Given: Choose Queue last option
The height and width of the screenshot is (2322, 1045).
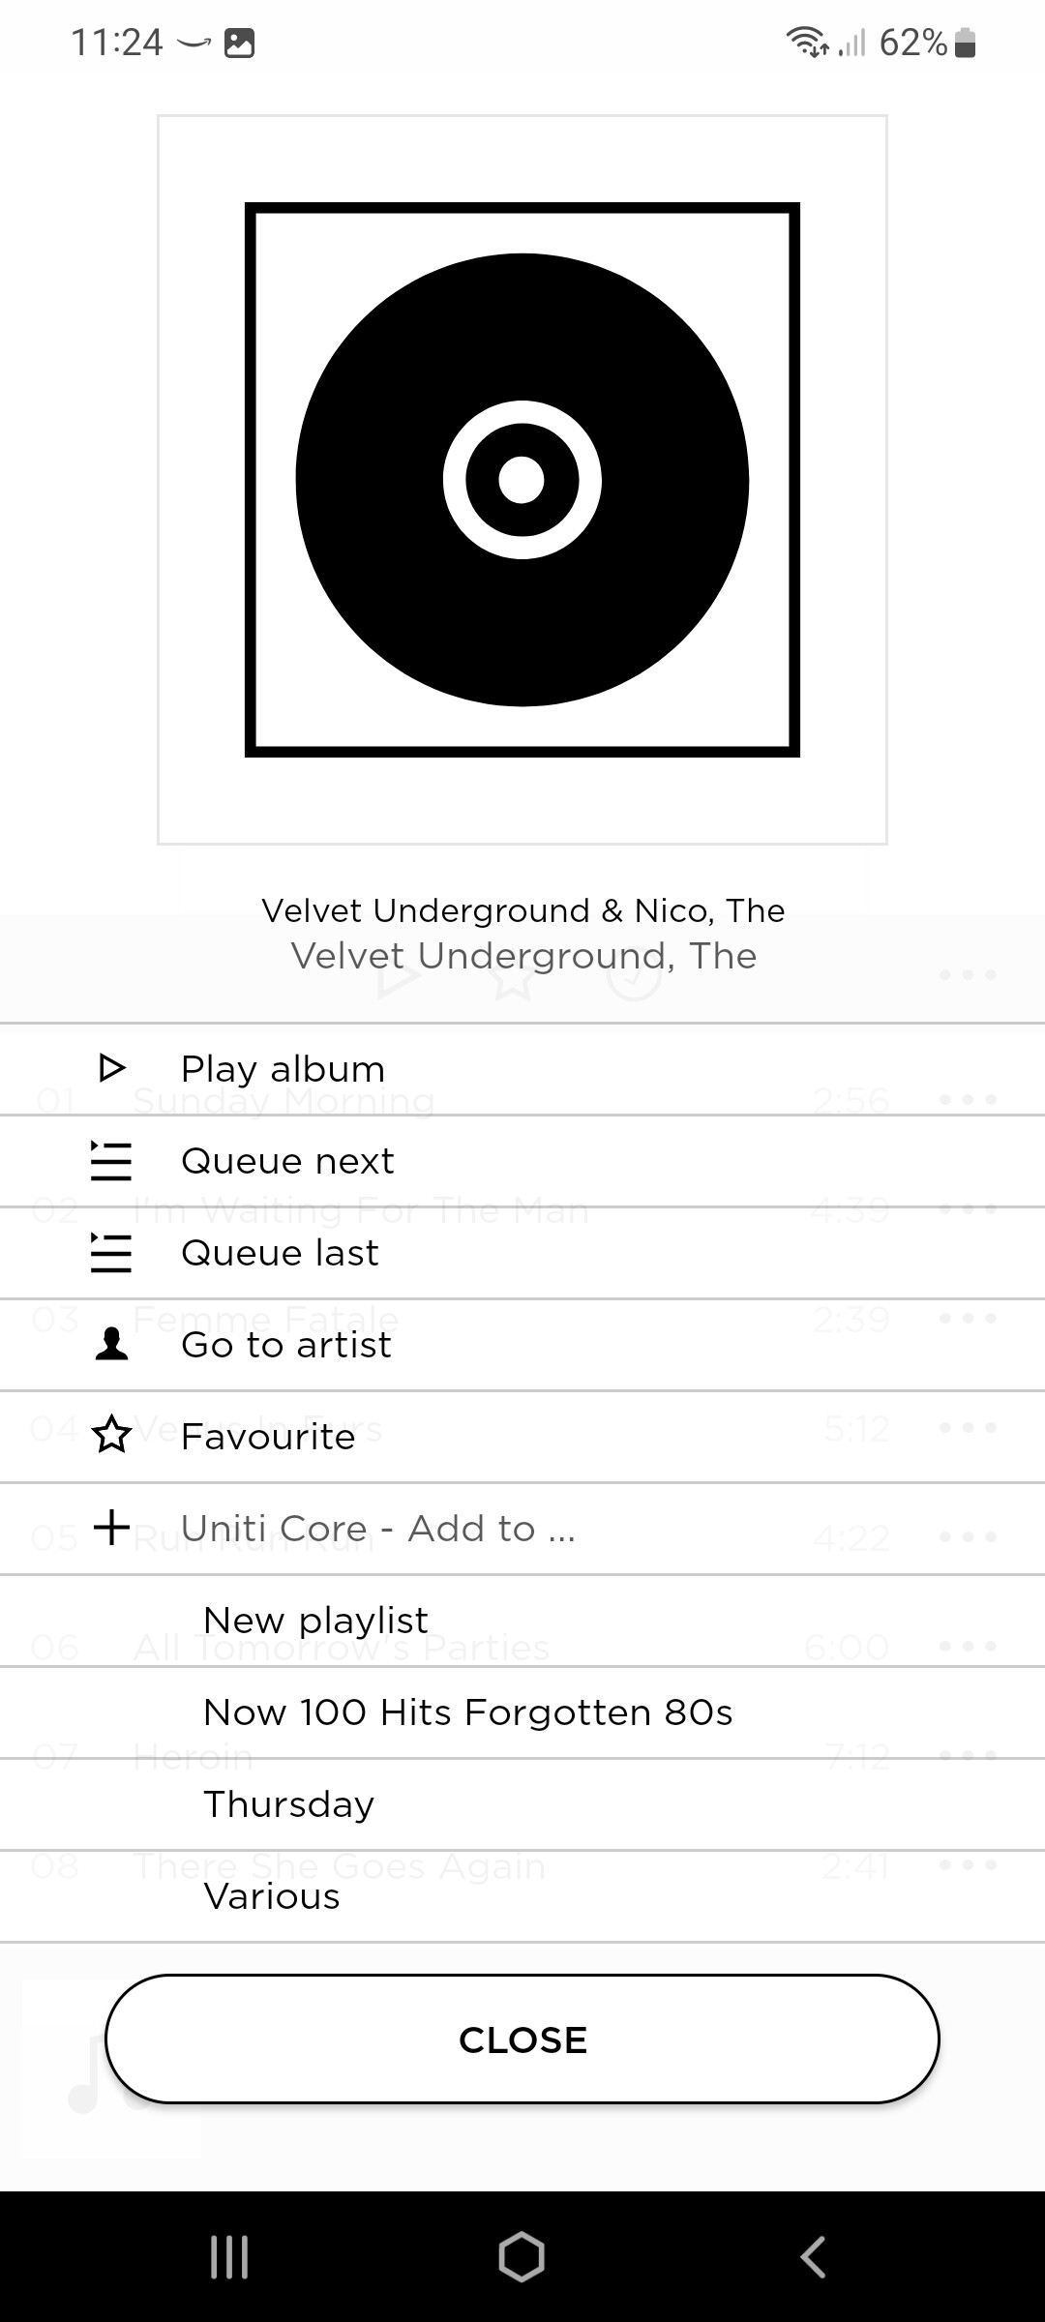Looking at the screenshot, I should (522, 1253).
